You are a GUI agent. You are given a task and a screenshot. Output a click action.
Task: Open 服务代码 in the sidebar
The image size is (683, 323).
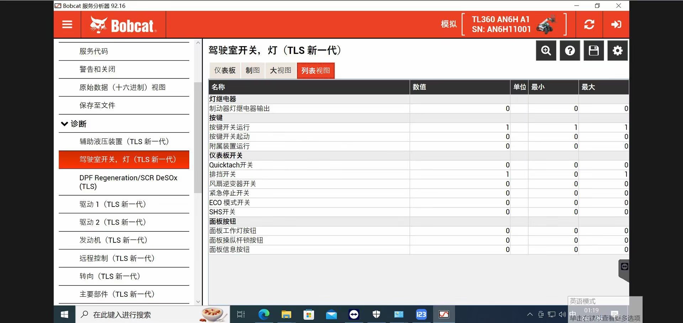[94, 51]
